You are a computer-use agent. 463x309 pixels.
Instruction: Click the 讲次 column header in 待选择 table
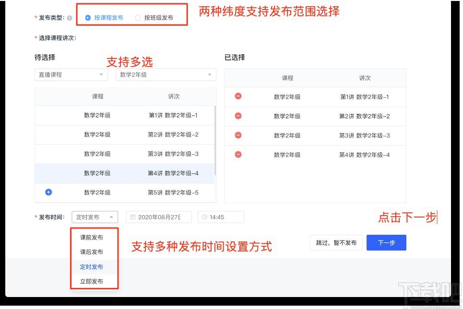[174, 96]
